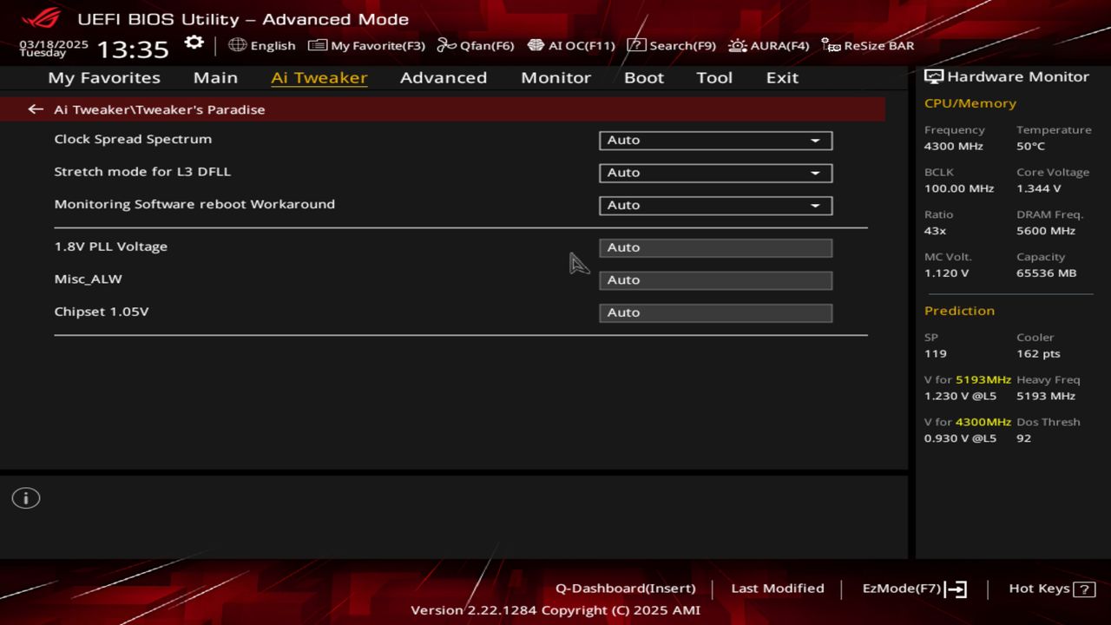Switch to the Main tab
The height and width of the screenshot is (625, 1111).
pos(215,77)
